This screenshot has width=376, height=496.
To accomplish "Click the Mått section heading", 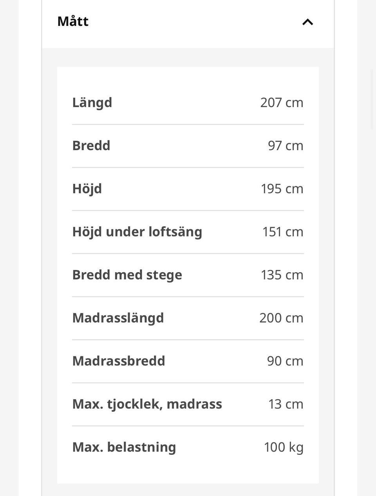I will pos(73,21).
